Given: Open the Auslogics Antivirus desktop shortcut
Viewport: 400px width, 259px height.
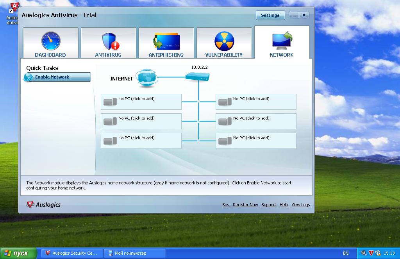Looking at the screenshot, I should point(12,13).
